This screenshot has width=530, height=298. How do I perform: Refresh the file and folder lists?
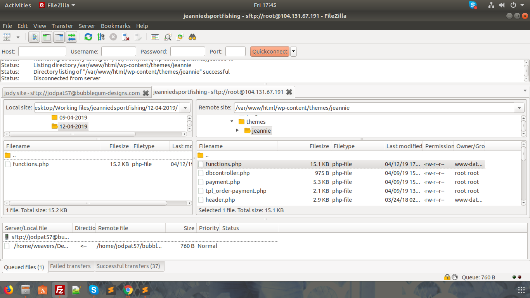coord(88,37)
